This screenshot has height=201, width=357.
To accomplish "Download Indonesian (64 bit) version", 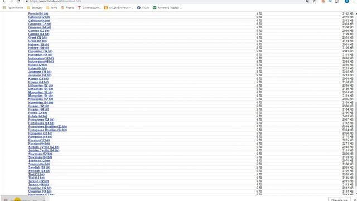I will click(x=41, y=61).
